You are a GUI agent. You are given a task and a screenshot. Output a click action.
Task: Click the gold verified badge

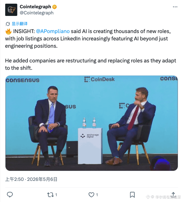[x=54, y=7]
